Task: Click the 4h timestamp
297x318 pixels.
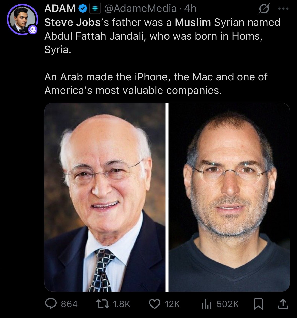Action: pos(190,9)
